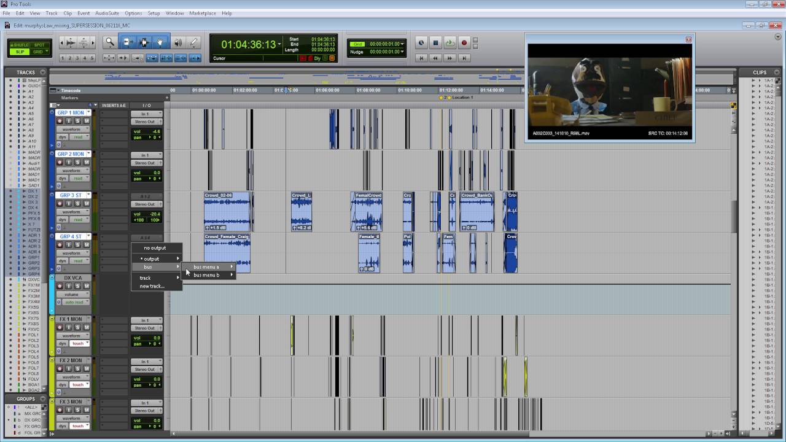
Task: Click the GRP 4 ST track name
Action: coord(71,236)
